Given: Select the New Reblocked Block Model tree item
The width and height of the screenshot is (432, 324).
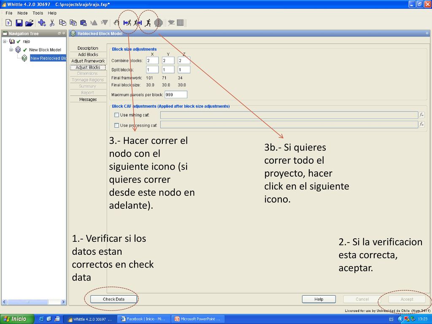Looking at the screenshot, I should point(48,58).
